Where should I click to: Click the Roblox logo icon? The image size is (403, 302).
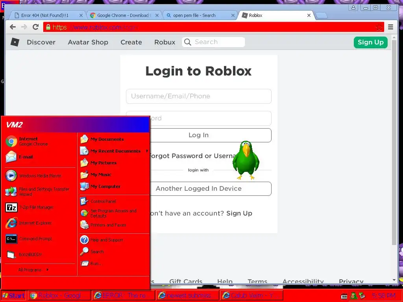[x=15, y=42]
